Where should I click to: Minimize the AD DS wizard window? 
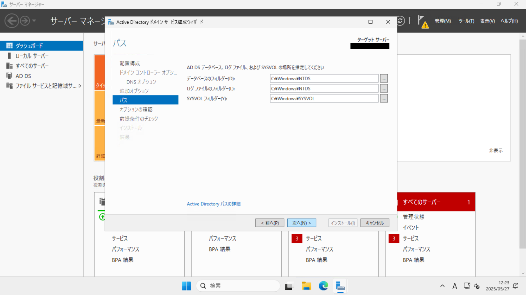point(353,22)
